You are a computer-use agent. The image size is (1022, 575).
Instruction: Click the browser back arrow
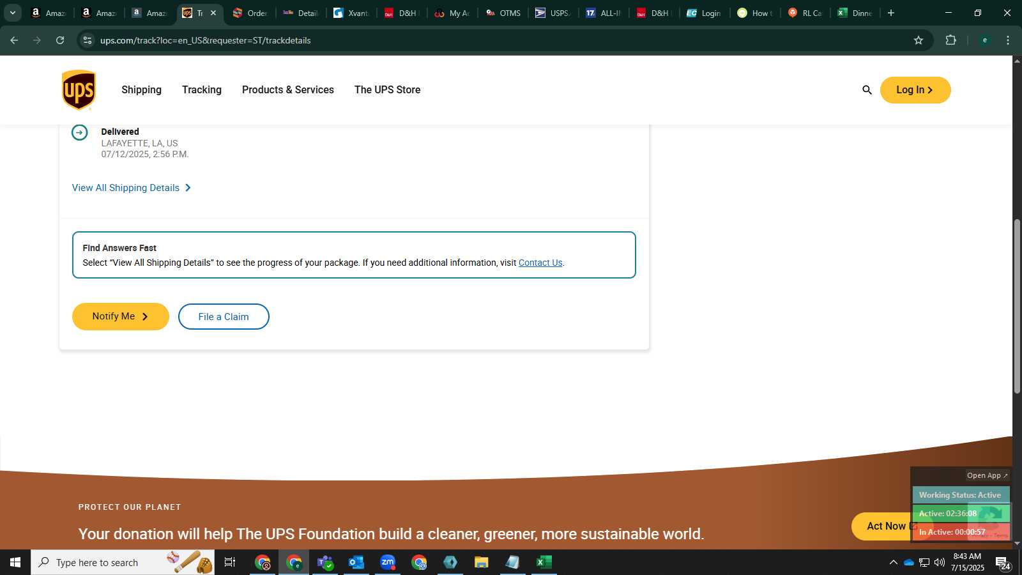click(x=14, y=40)
